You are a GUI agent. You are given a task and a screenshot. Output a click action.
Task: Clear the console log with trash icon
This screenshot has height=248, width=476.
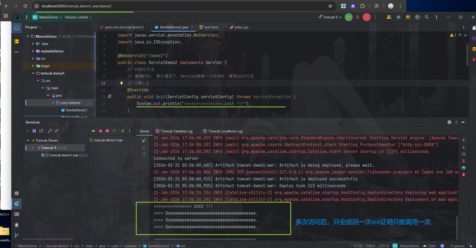point(464,175)
